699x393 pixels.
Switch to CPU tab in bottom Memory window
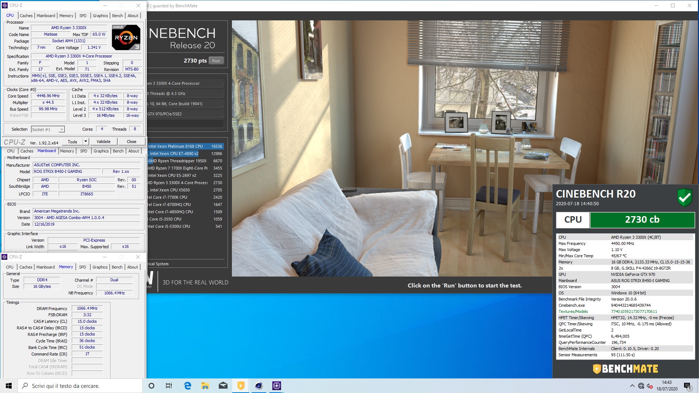click(x=10, y=267)
